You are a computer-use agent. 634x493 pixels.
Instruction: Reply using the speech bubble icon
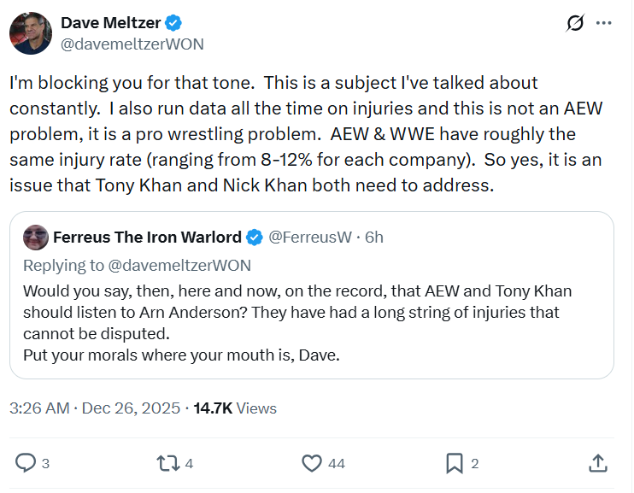(x=27, y=463)
